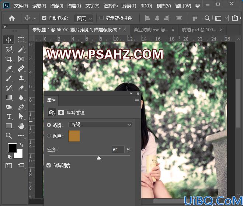Click the density slider handle
This screenshot has width=243, height=206.
click(99, 158)
